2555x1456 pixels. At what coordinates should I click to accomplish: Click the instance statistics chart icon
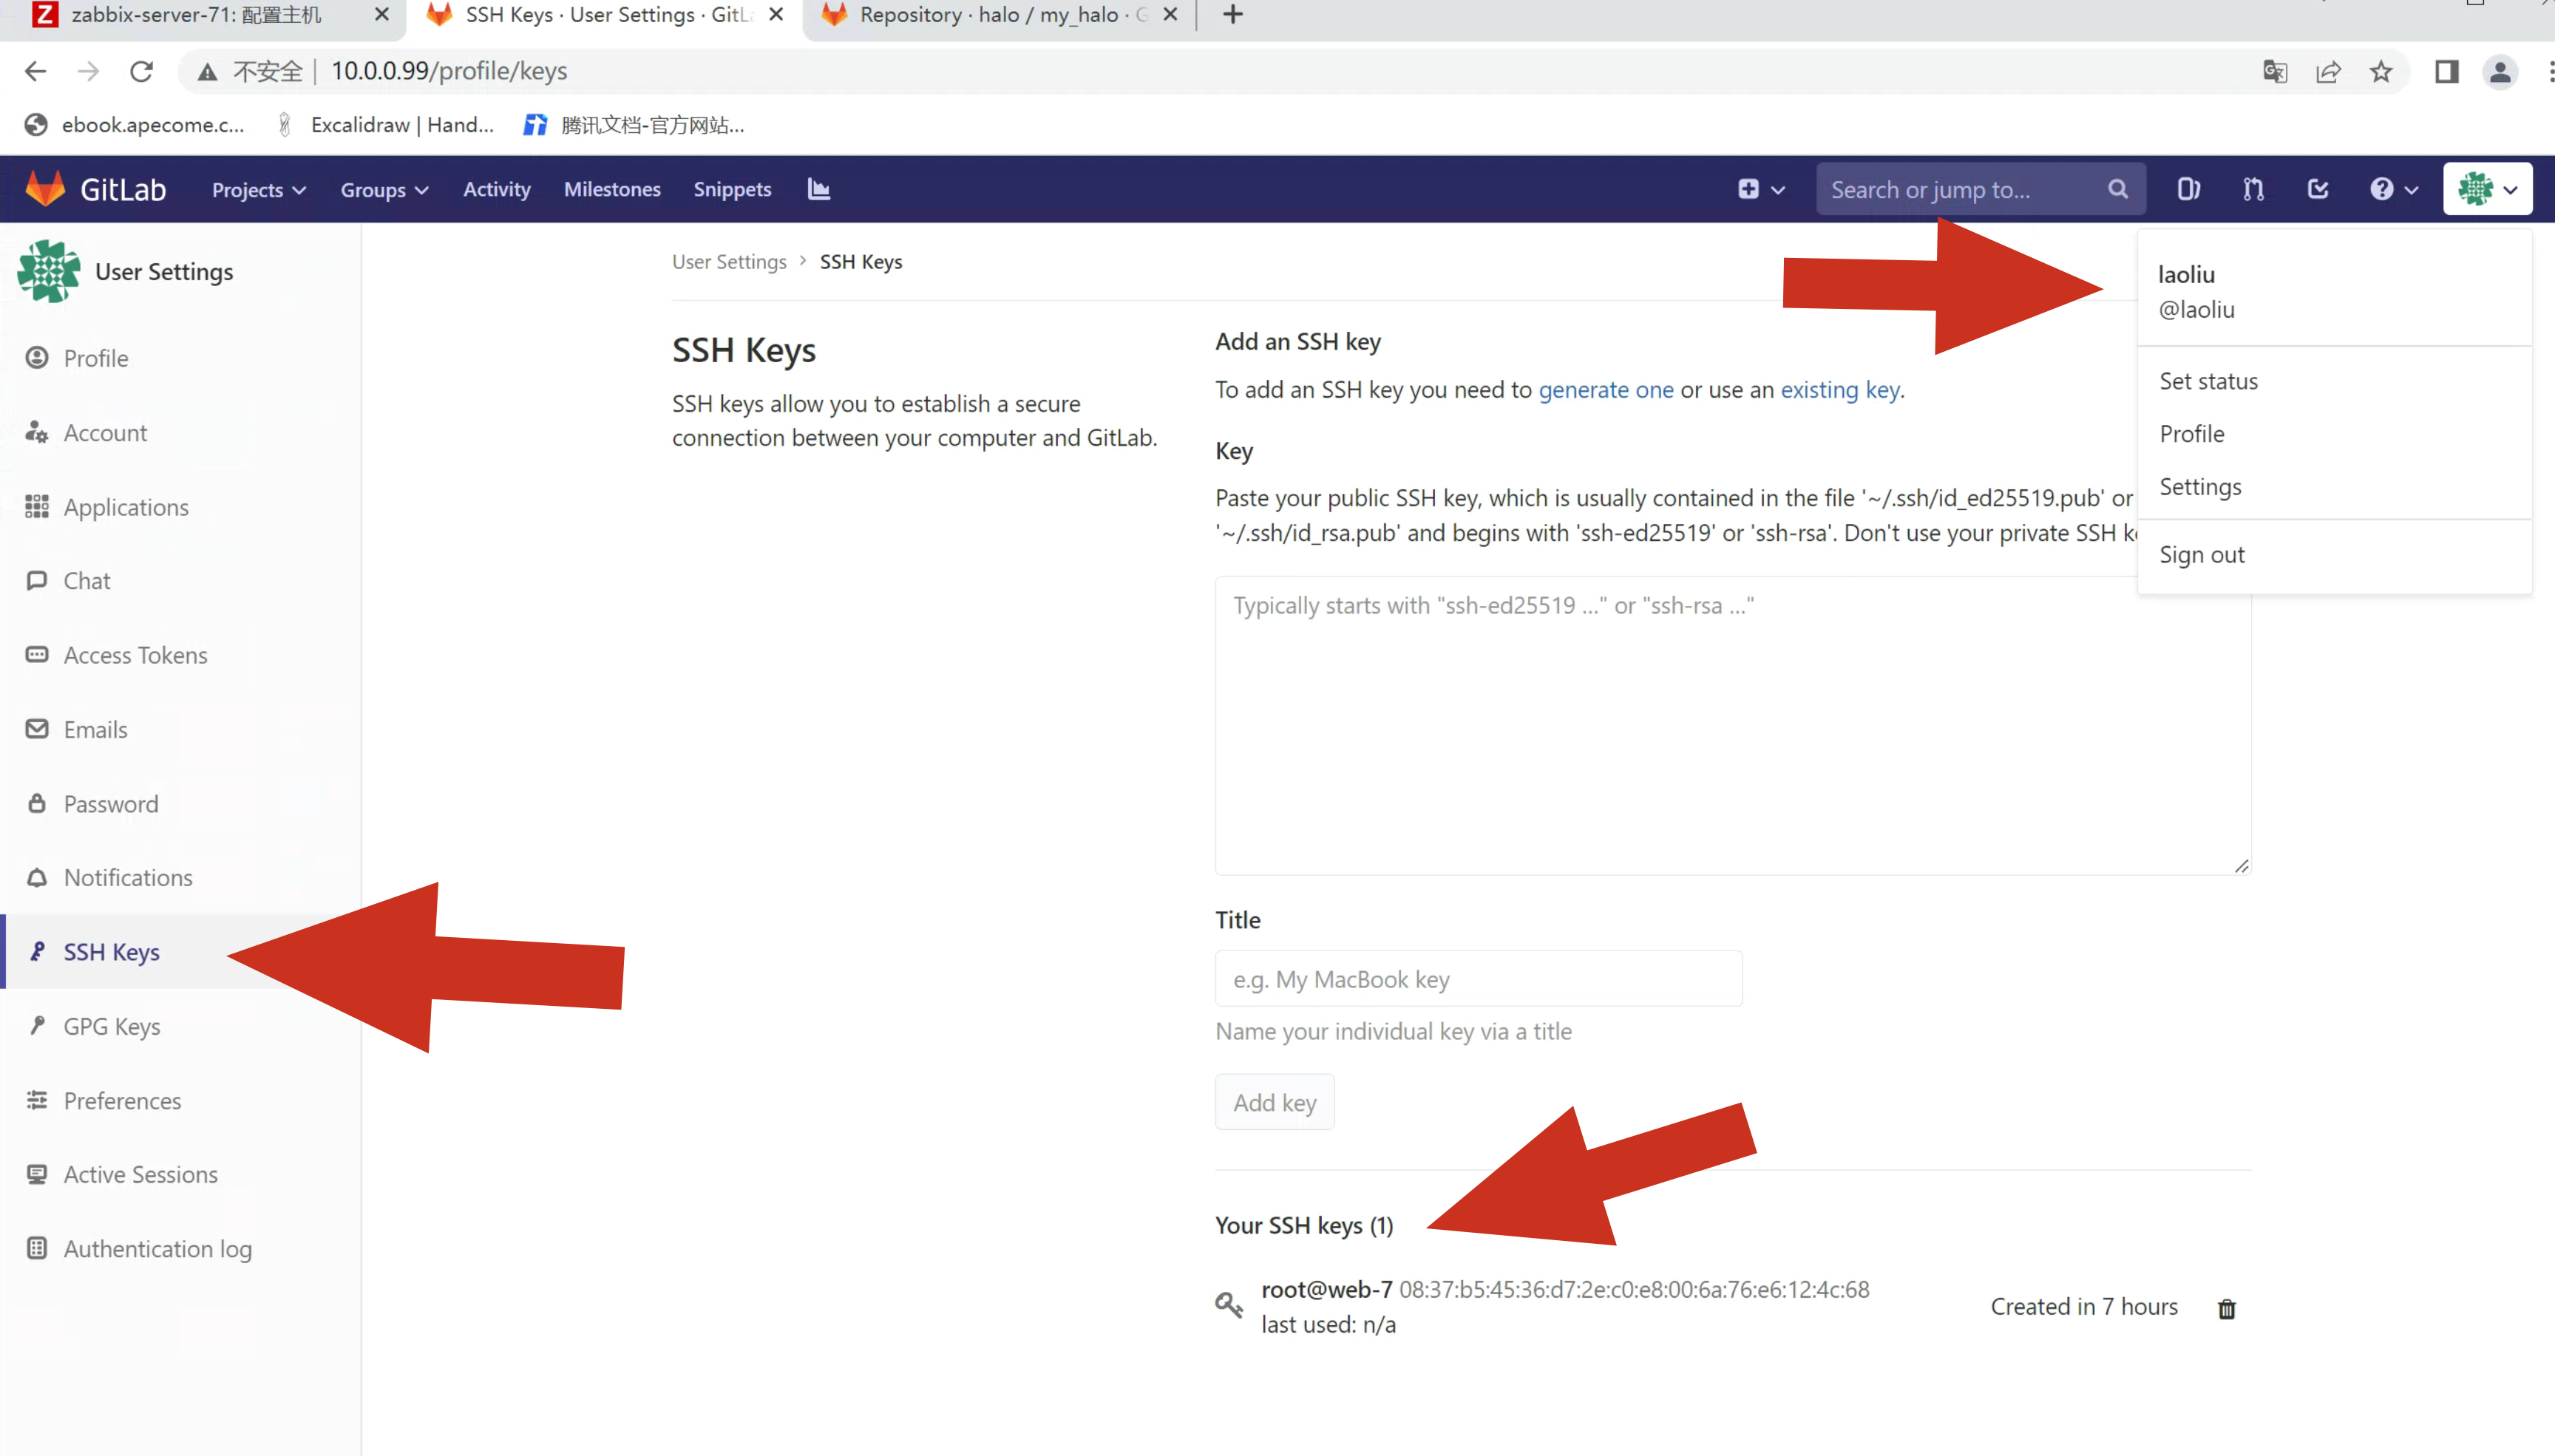coord(819,189)
